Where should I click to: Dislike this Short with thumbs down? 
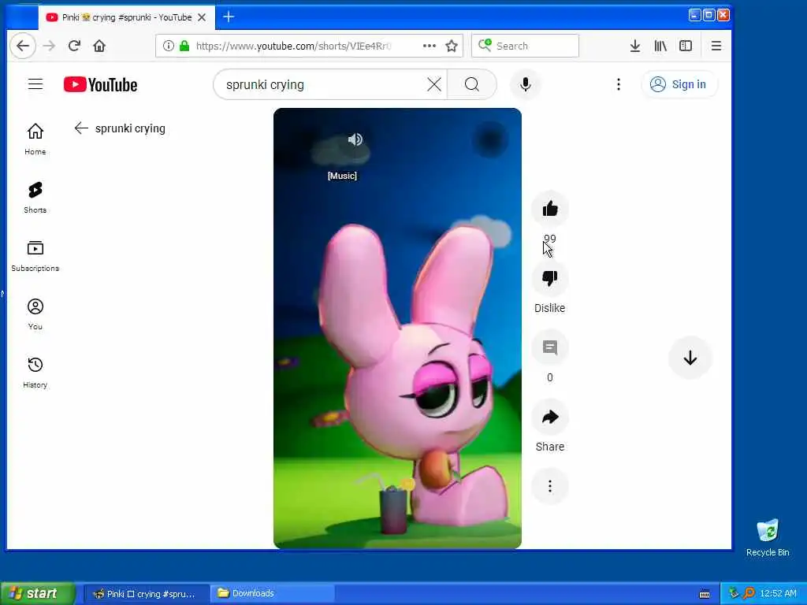click(549, 278)
